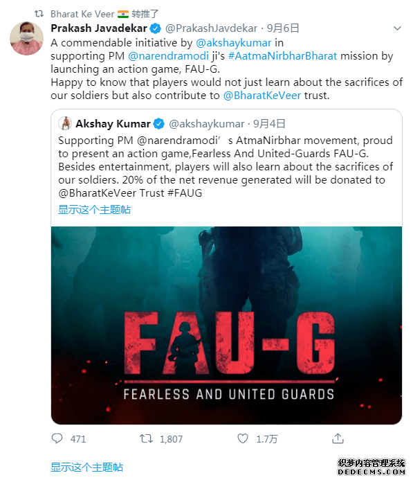The image size is (413, 482).
Task: Click 显示这个主题帖 inside quoted tweet
Action: coord(94,210)
